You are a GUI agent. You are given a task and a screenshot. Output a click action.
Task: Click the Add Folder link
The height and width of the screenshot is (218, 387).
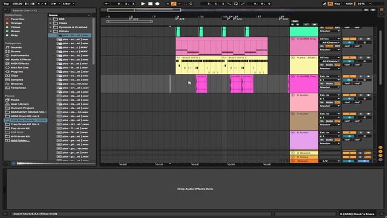[20, 140]
